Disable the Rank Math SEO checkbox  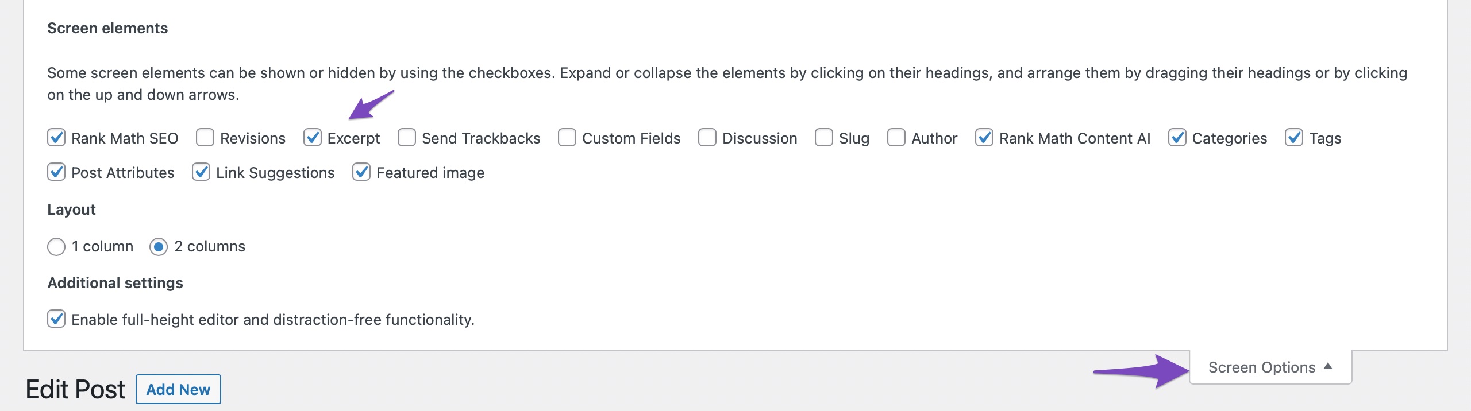click(56, 138)
